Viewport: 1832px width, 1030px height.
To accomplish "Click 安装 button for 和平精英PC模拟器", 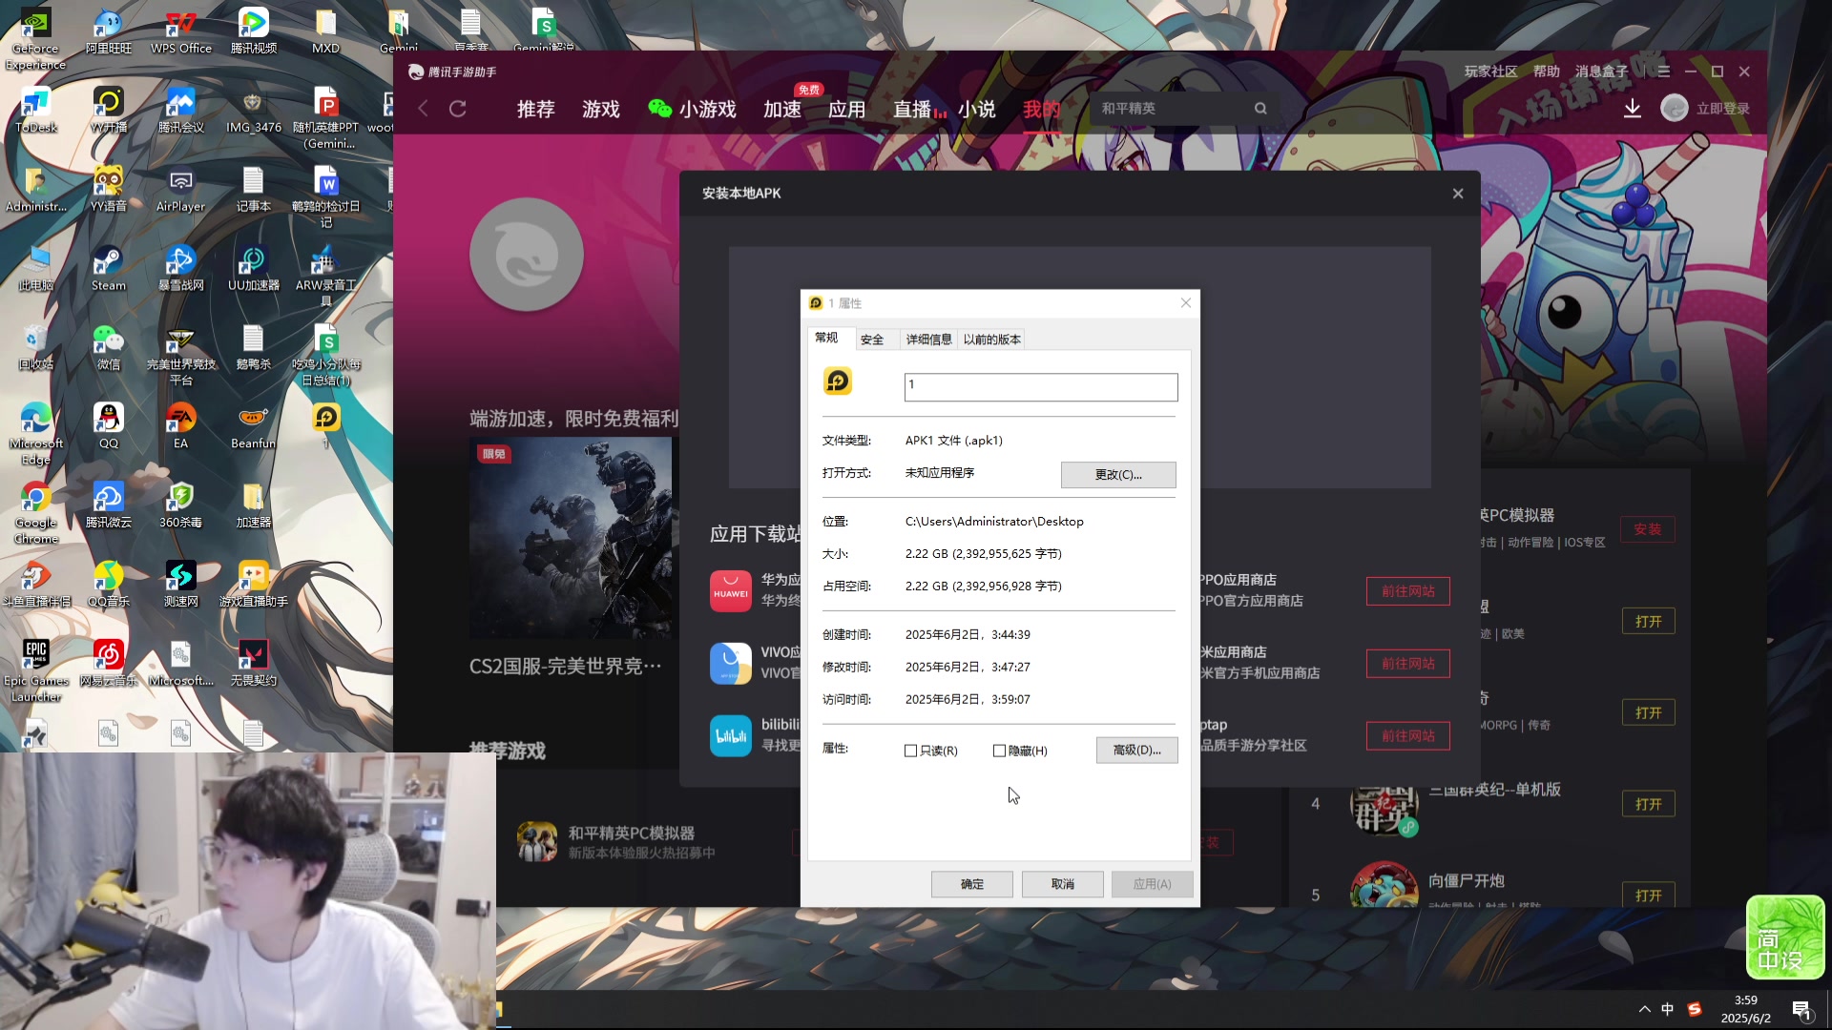I will 1647,529.
